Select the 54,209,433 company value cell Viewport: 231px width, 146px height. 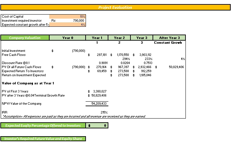(97, 104)
